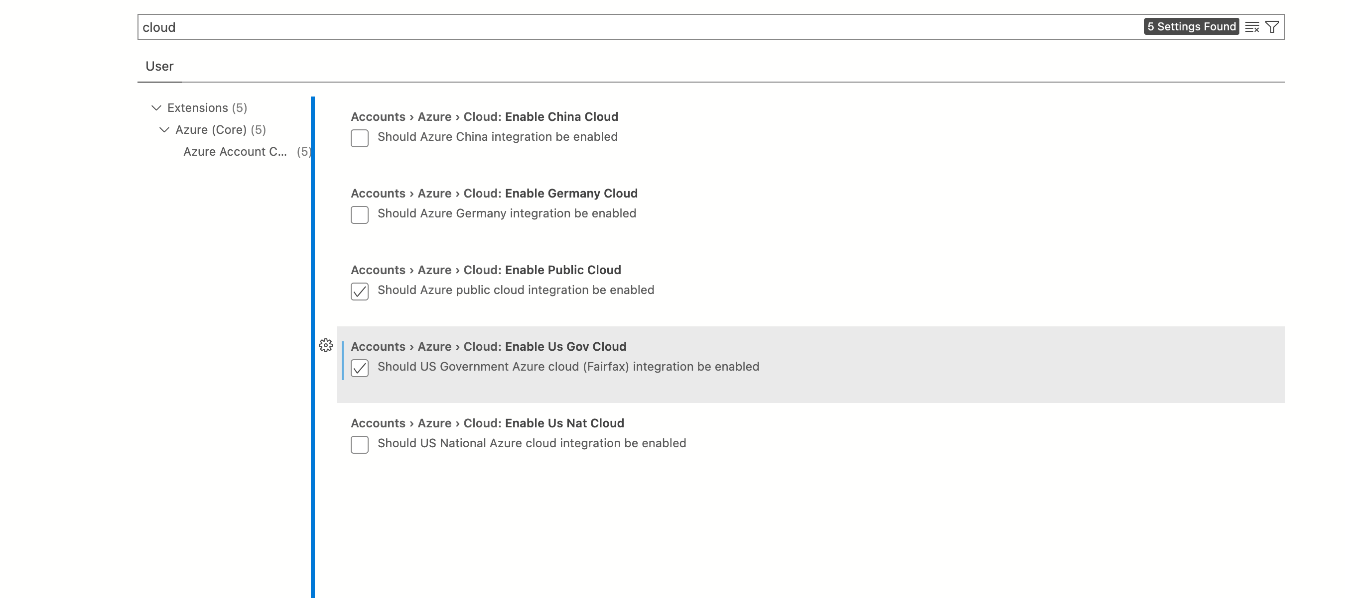Check US National Azure cloud integration

359,445
